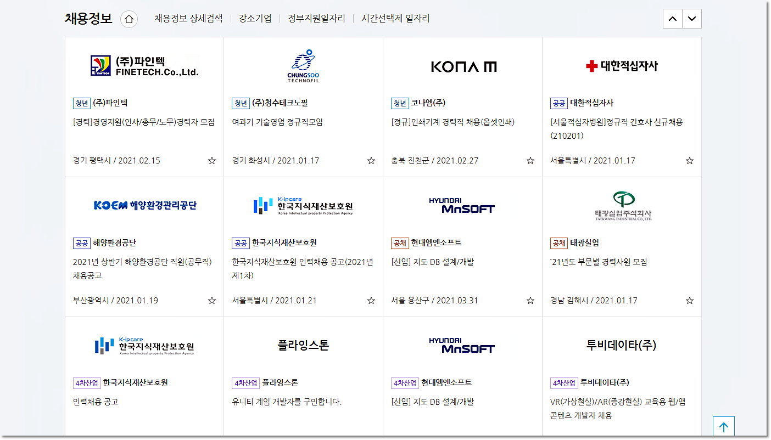Click company name 코나엠(주)
The image size is (771, 440).
[428, 103]
